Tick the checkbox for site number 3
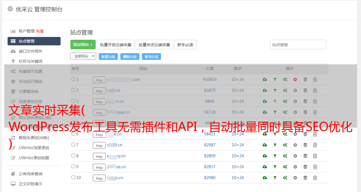This screenshot has width=361, height=192. pyautogui.click(x=73, y=101)
